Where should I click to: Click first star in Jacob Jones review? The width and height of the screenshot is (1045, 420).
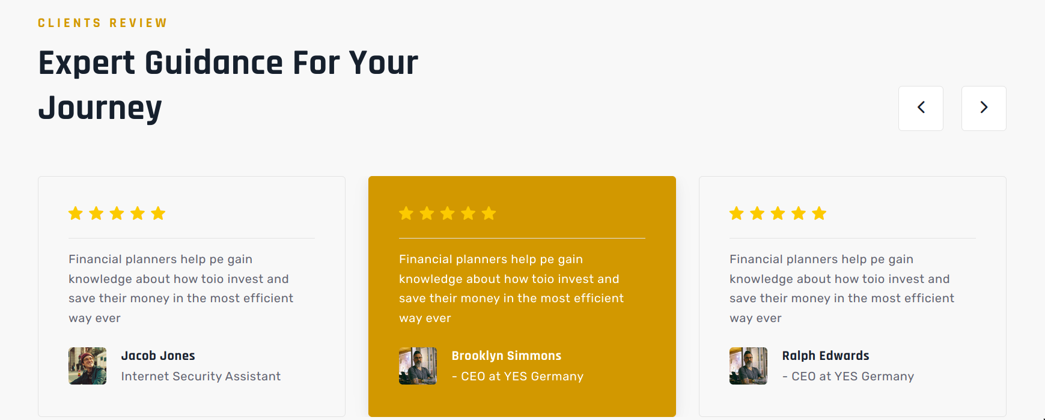tap(76, 213)
